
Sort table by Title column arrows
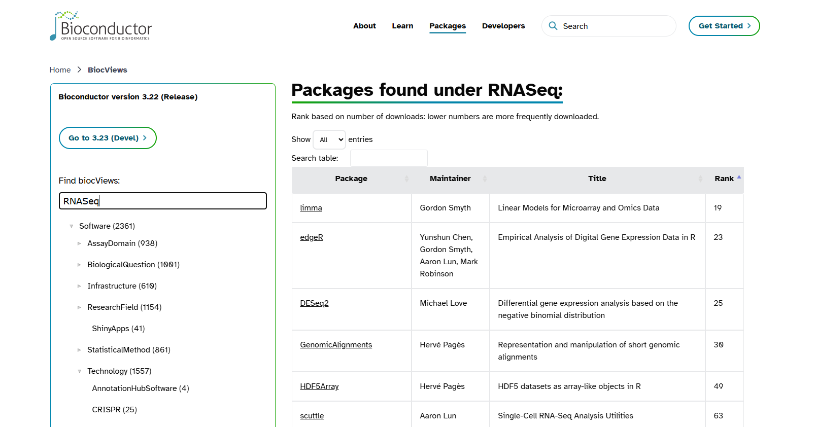700,179
